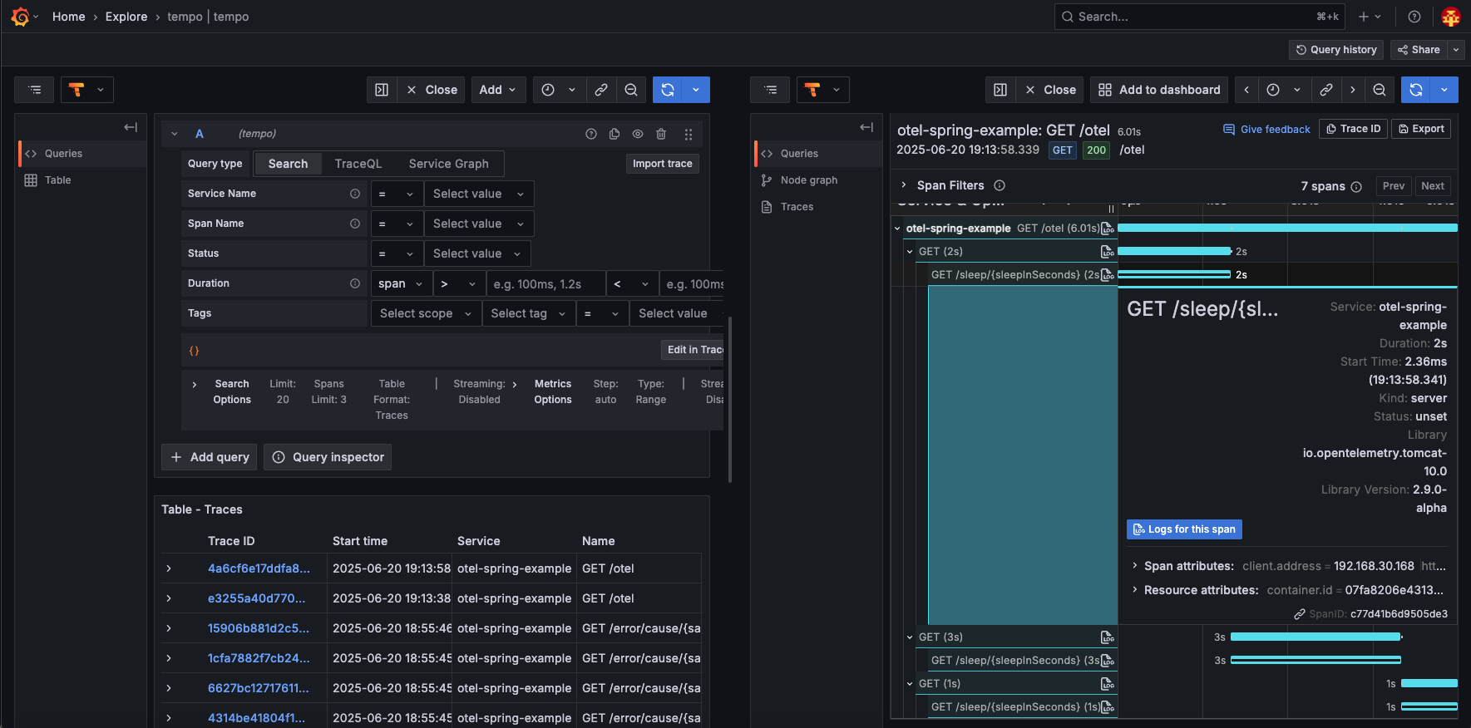The image size is (1471, 728).
Task: Expand the Span Filters section
Action: click(904, 185)
